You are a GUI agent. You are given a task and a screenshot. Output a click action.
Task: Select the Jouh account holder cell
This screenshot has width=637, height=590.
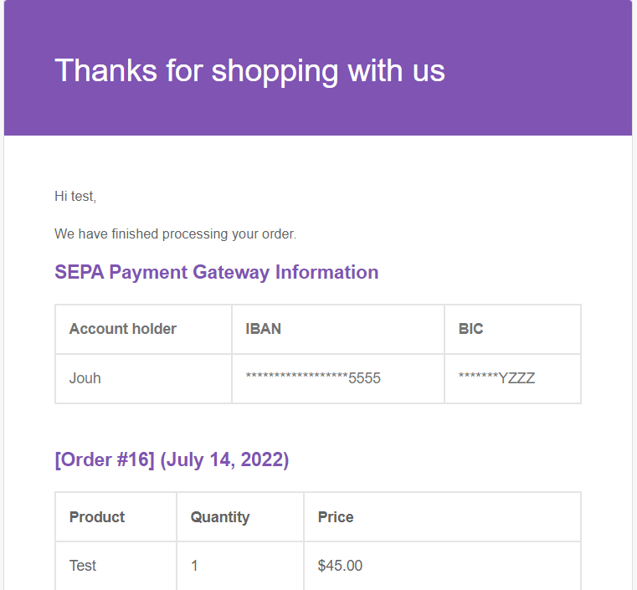click(x=85, y=378)
